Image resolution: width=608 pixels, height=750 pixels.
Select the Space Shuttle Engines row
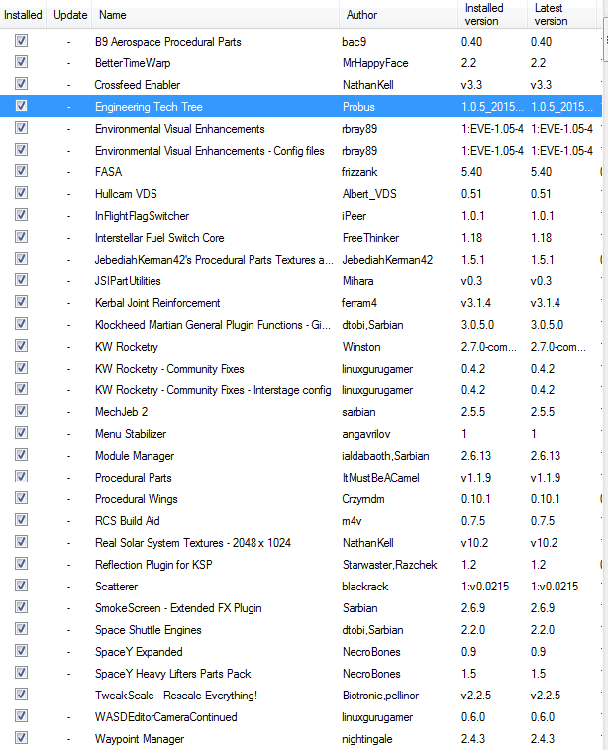point(301,630)
